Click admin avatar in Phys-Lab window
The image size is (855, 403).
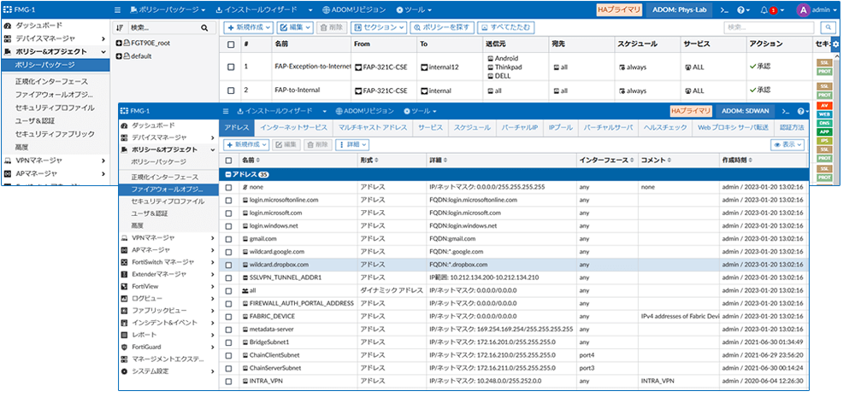click(803, 9)
